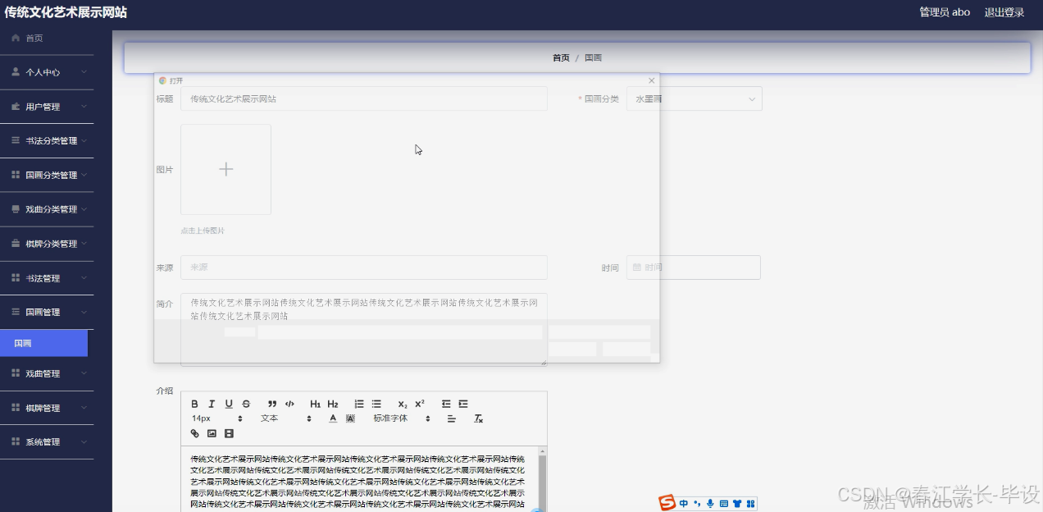The width and height of the screenshot is (1043, 512).
Task: Collapse the 国画管理 sidebar menu
Action: pyautogui.click(x=47, y=312)
